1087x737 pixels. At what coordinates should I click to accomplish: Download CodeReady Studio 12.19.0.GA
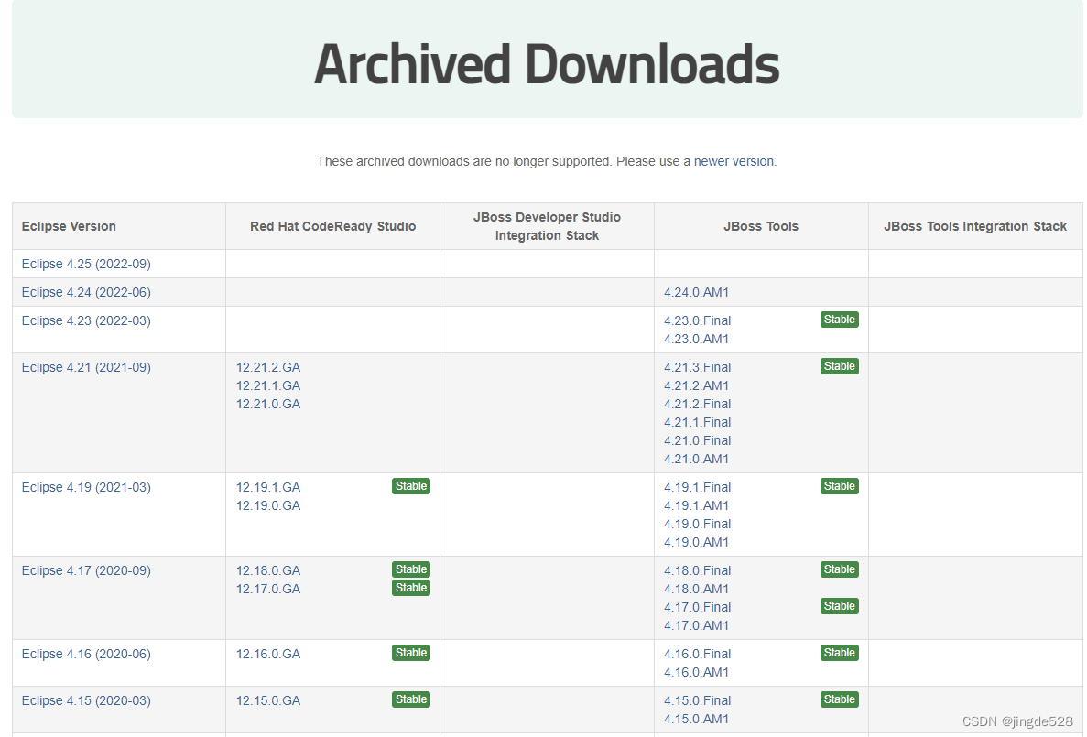(x=268, y=505)
